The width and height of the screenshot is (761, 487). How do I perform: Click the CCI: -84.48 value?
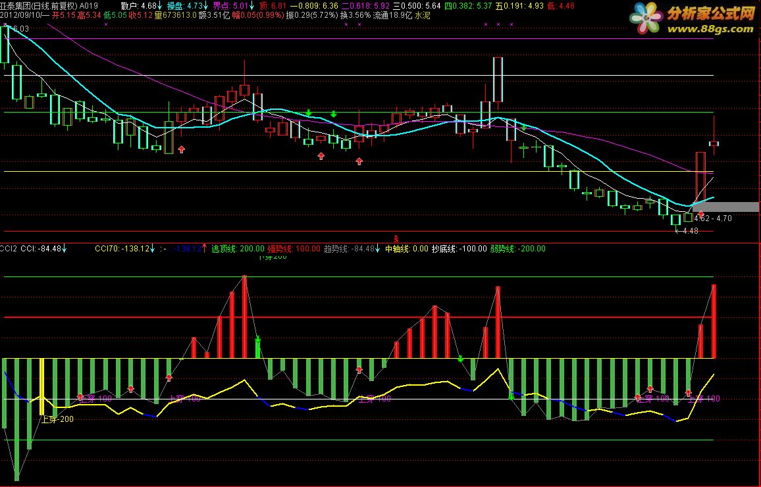(41, 248)
